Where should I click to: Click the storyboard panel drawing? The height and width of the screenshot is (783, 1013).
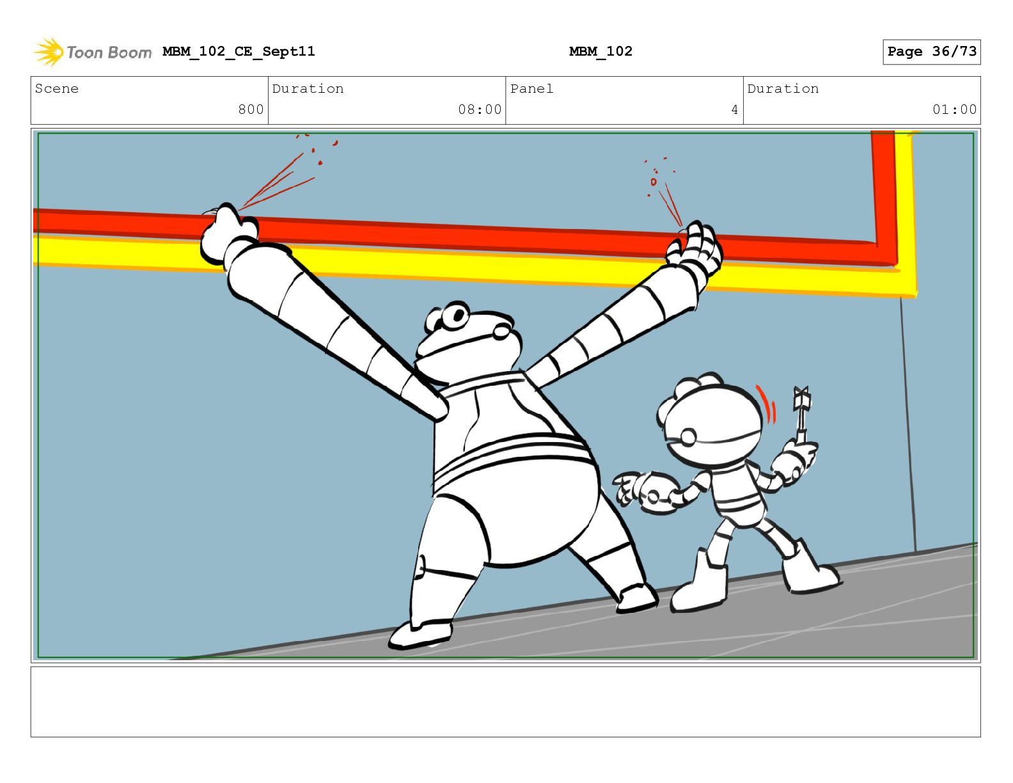[x=506, y=395]
